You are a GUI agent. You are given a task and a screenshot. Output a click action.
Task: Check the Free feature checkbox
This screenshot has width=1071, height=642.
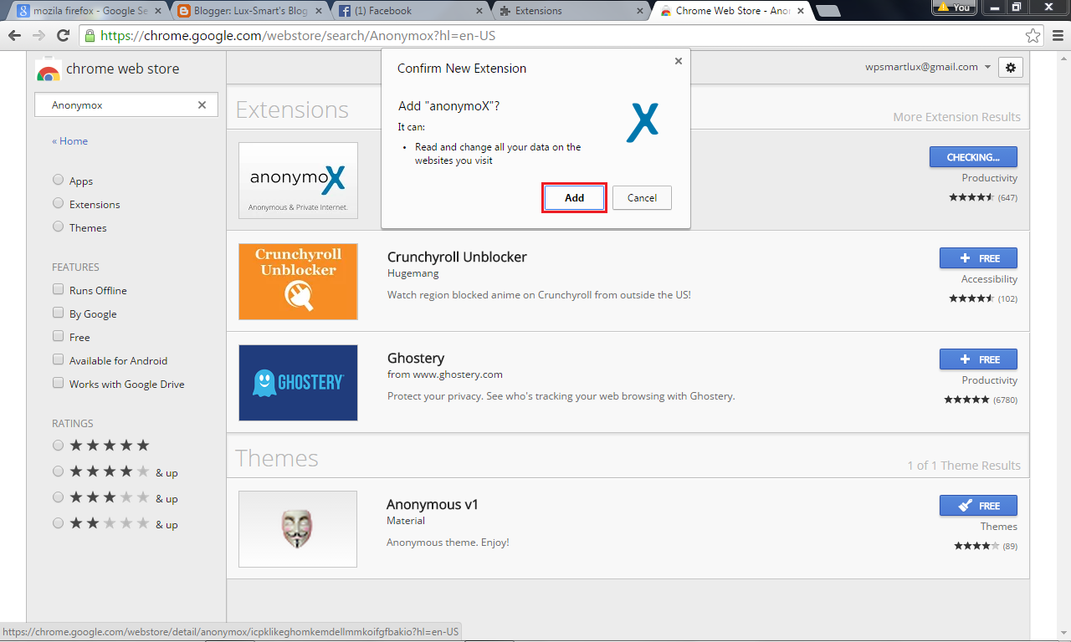click(x=58, y=336)
